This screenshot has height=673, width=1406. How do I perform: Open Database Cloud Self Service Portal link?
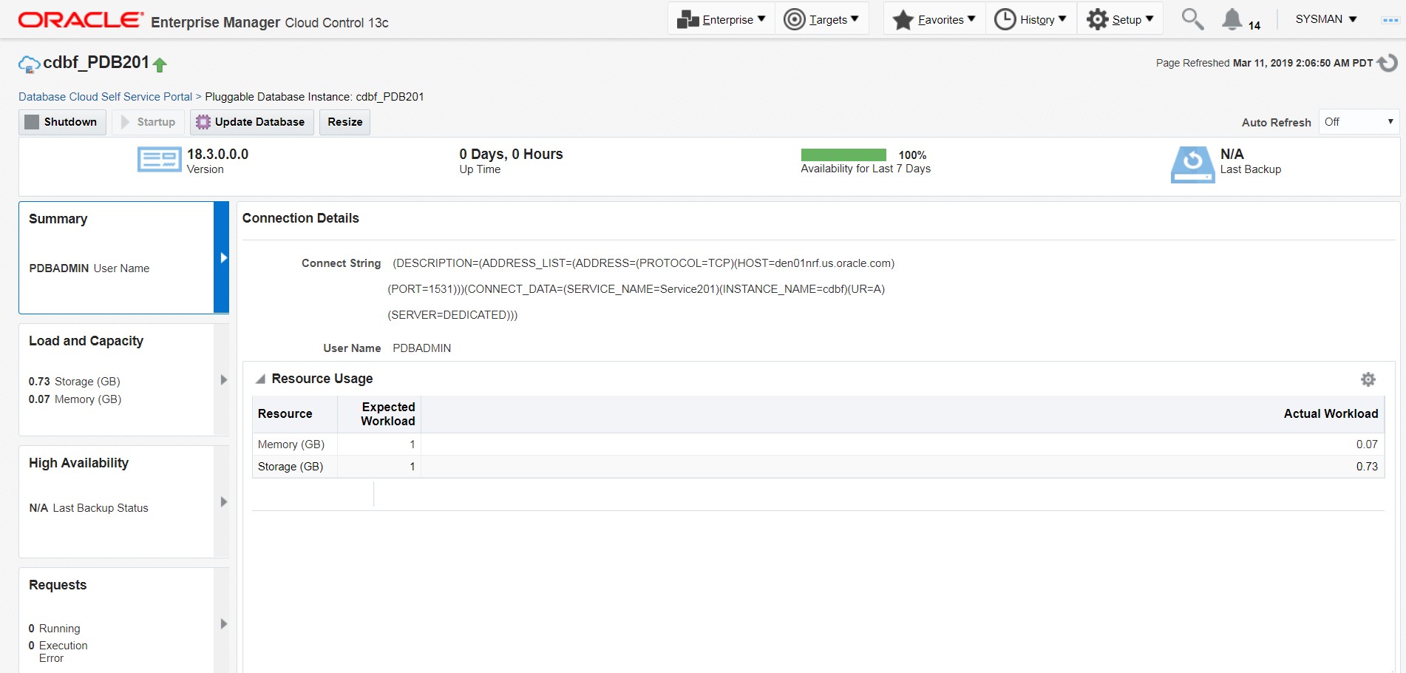point(105,97)
